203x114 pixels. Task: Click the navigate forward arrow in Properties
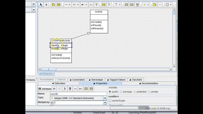click(65, 89)
